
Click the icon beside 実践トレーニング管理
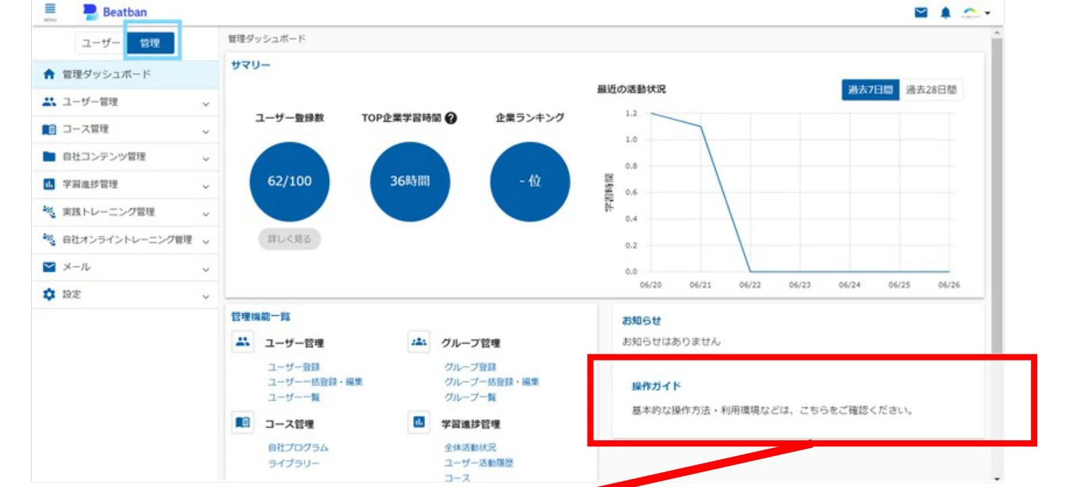pyautogui.click(x=49, y=212)
